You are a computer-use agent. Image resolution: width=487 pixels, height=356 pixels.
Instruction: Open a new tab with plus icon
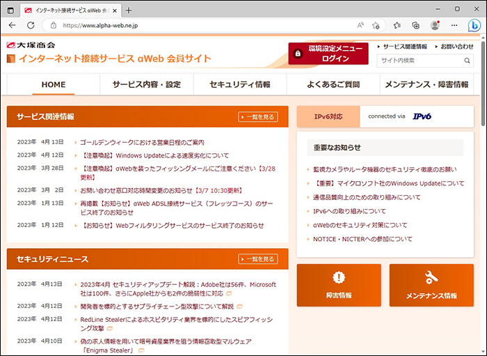pyautogui.click(x=128, y=10)
